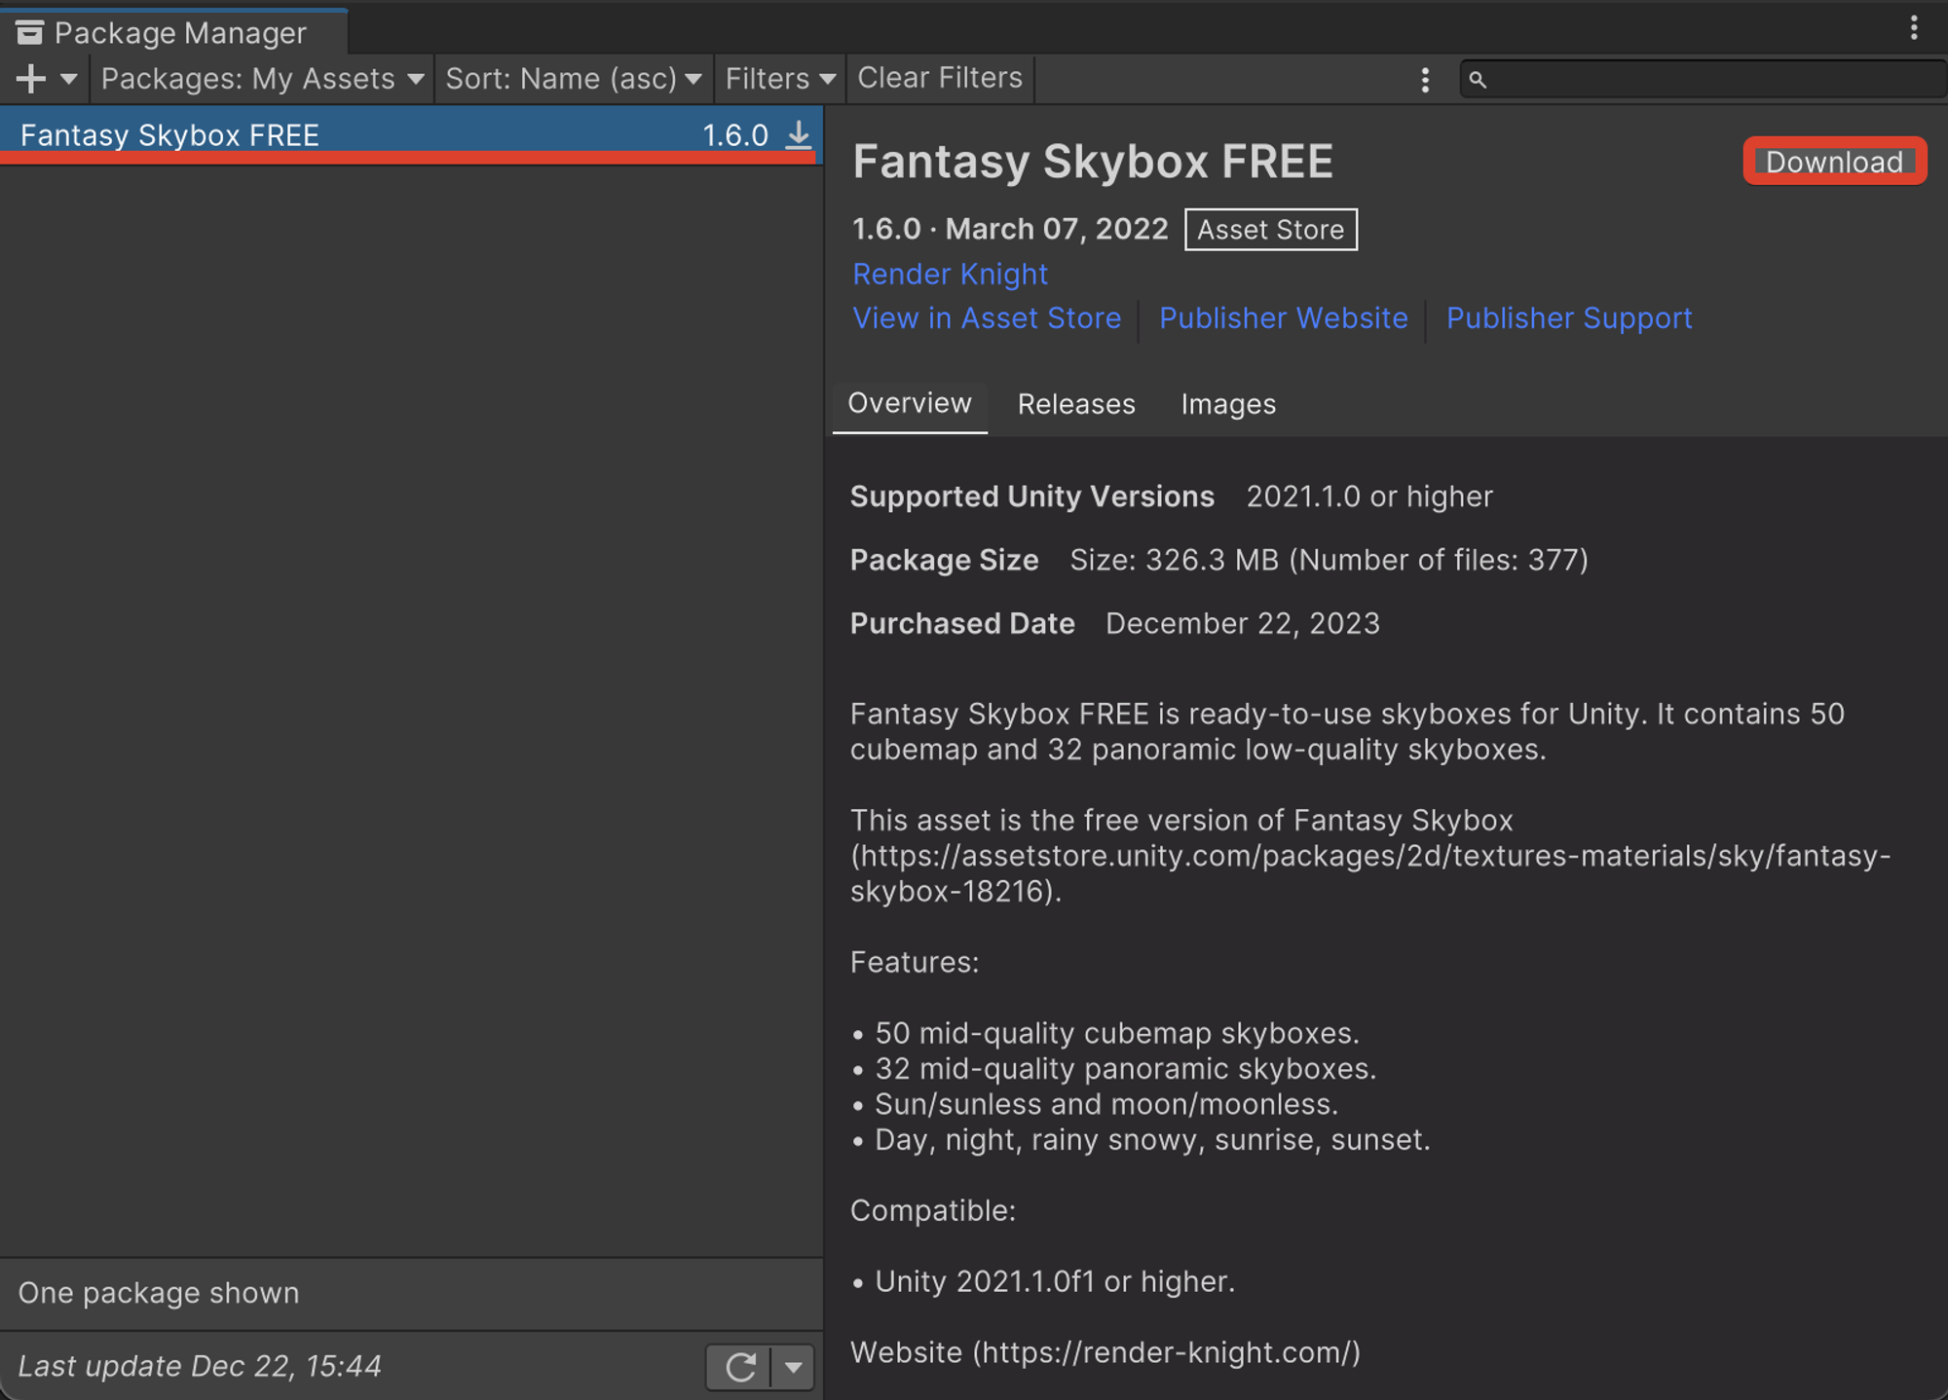The width and height of the screenshot is (1948, 1400).
Task: Click the refresh package list icon
Action: click(x=740, y=1367)
